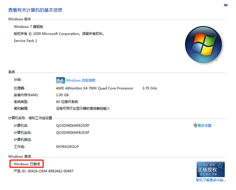Click the WORKGROUP workgroup value
The height and width of the screenshot is (190, 236).
(x=67, y=147)
